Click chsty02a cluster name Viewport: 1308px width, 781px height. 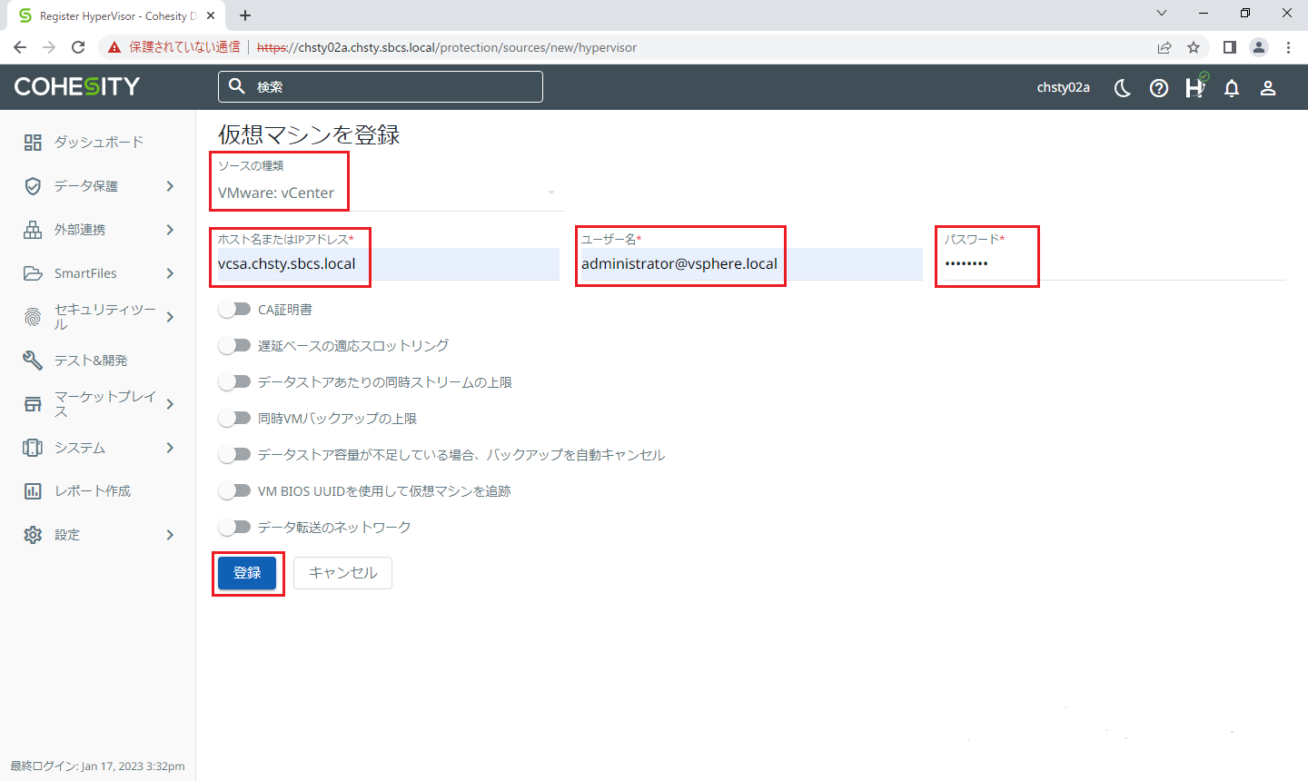[x=1064, y=88]
